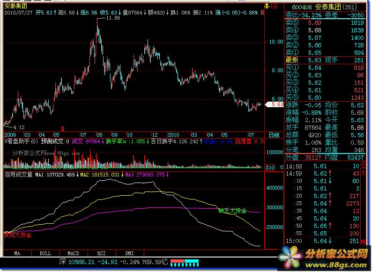Click the red $ marker on time axis
Image resolution: width=372 pixels, height=272 pixels.
tap(63, 127)
